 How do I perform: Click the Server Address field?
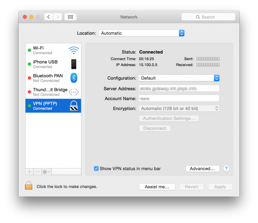(179, 88)
